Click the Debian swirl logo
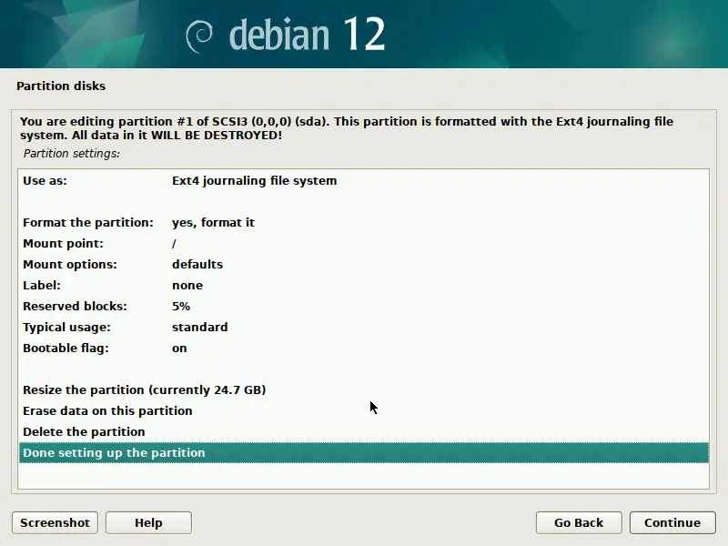Image resolution: width=728 pixels, height=546 pixels. [199, 36]
